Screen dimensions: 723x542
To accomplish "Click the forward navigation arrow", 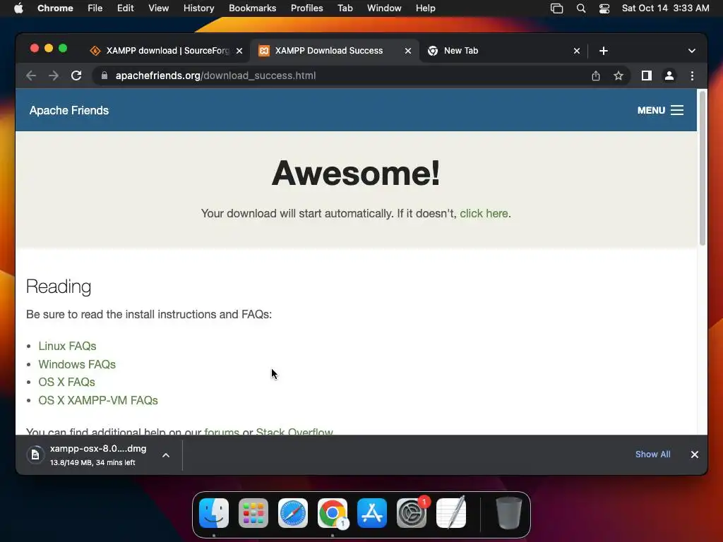I will [54, 76].
